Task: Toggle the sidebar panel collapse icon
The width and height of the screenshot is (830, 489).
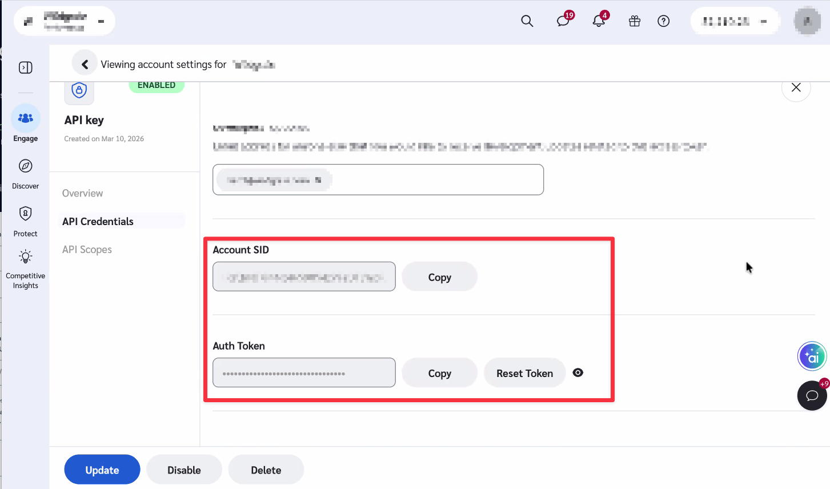Action: coord(26,67)
